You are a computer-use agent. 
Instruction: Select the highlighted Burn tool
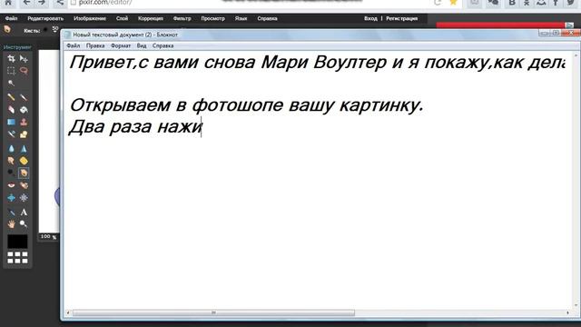24,173
